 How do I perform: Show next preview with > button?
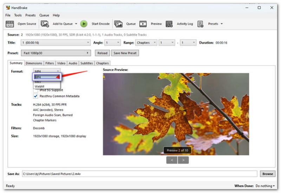[x=183, y=160]
